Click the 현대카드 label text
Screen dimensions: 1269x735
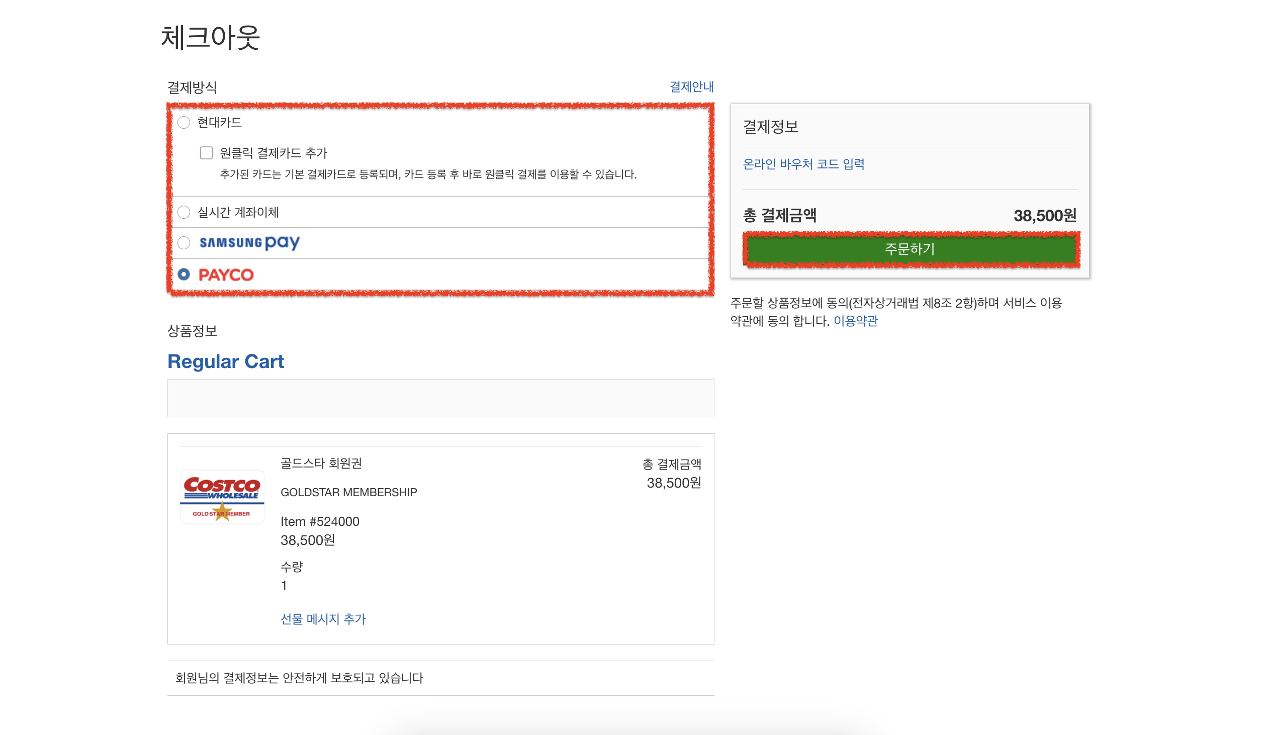point(220,122)
